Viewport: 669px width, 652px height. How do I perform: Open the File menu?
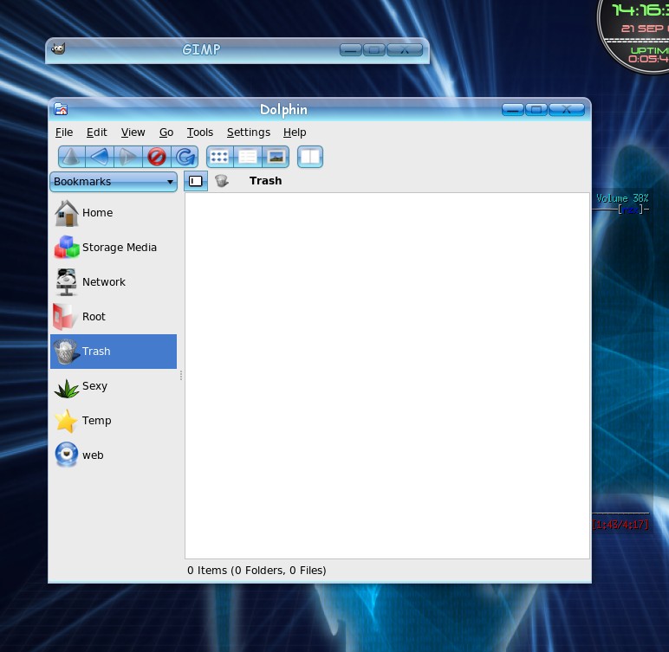click(64, 132)
